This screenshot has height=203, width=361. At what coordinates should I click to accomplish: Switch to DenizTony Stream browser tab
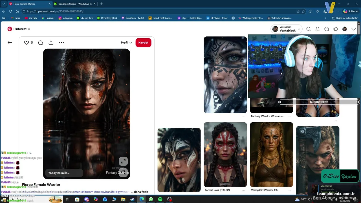pyautogui.click(x=75, y=4)
